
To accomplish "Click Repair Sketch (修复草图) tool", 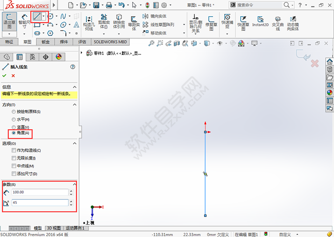I will (211, 23).
